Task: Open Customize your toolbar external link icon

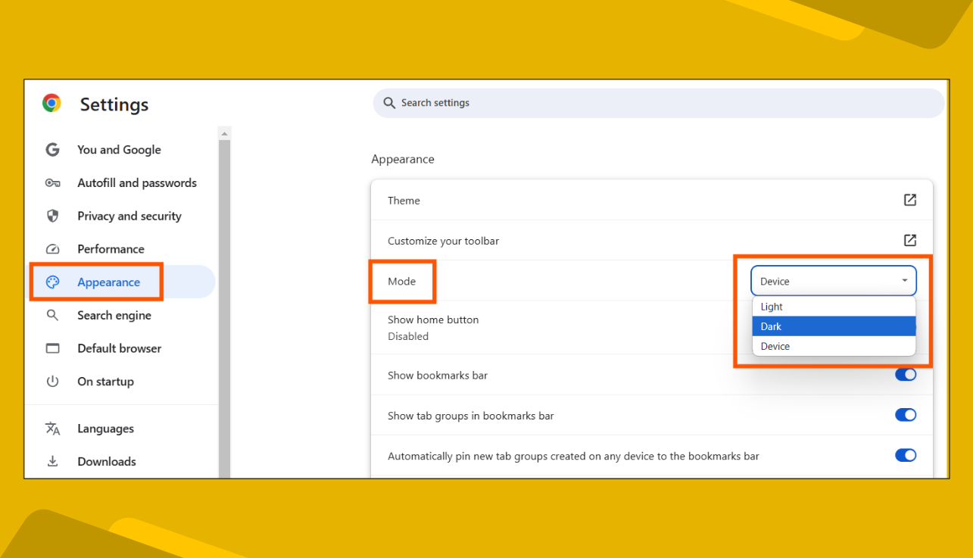Action: point(909,240)
